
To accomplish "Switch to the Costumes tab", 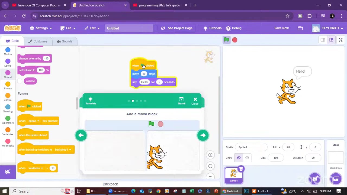I will (37, 41).
